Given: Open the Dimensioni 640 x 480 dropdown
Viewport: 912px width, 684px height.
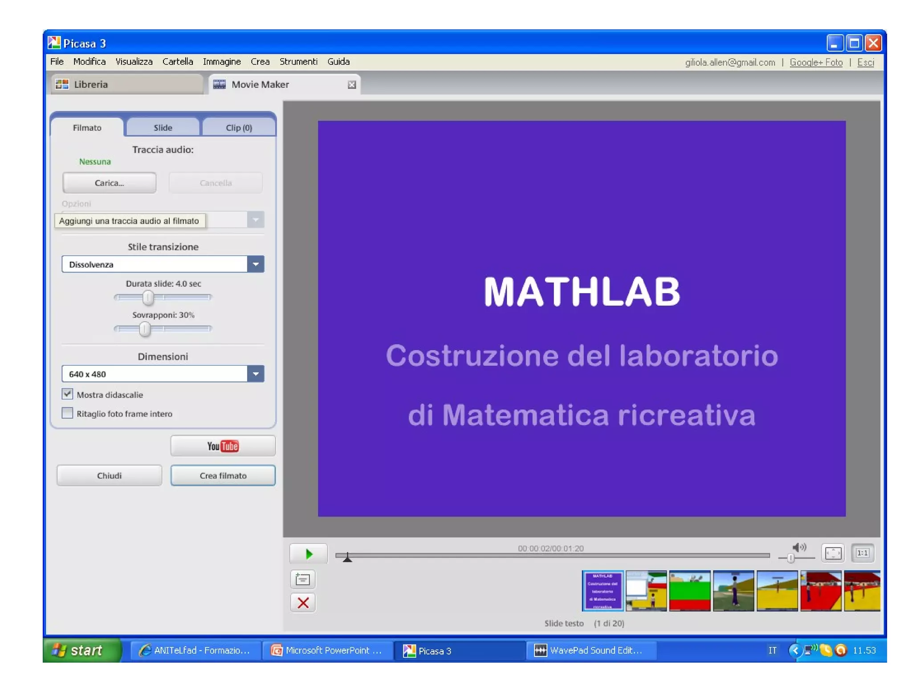Looking at the screenshot, I should click(x=256, y=374).
